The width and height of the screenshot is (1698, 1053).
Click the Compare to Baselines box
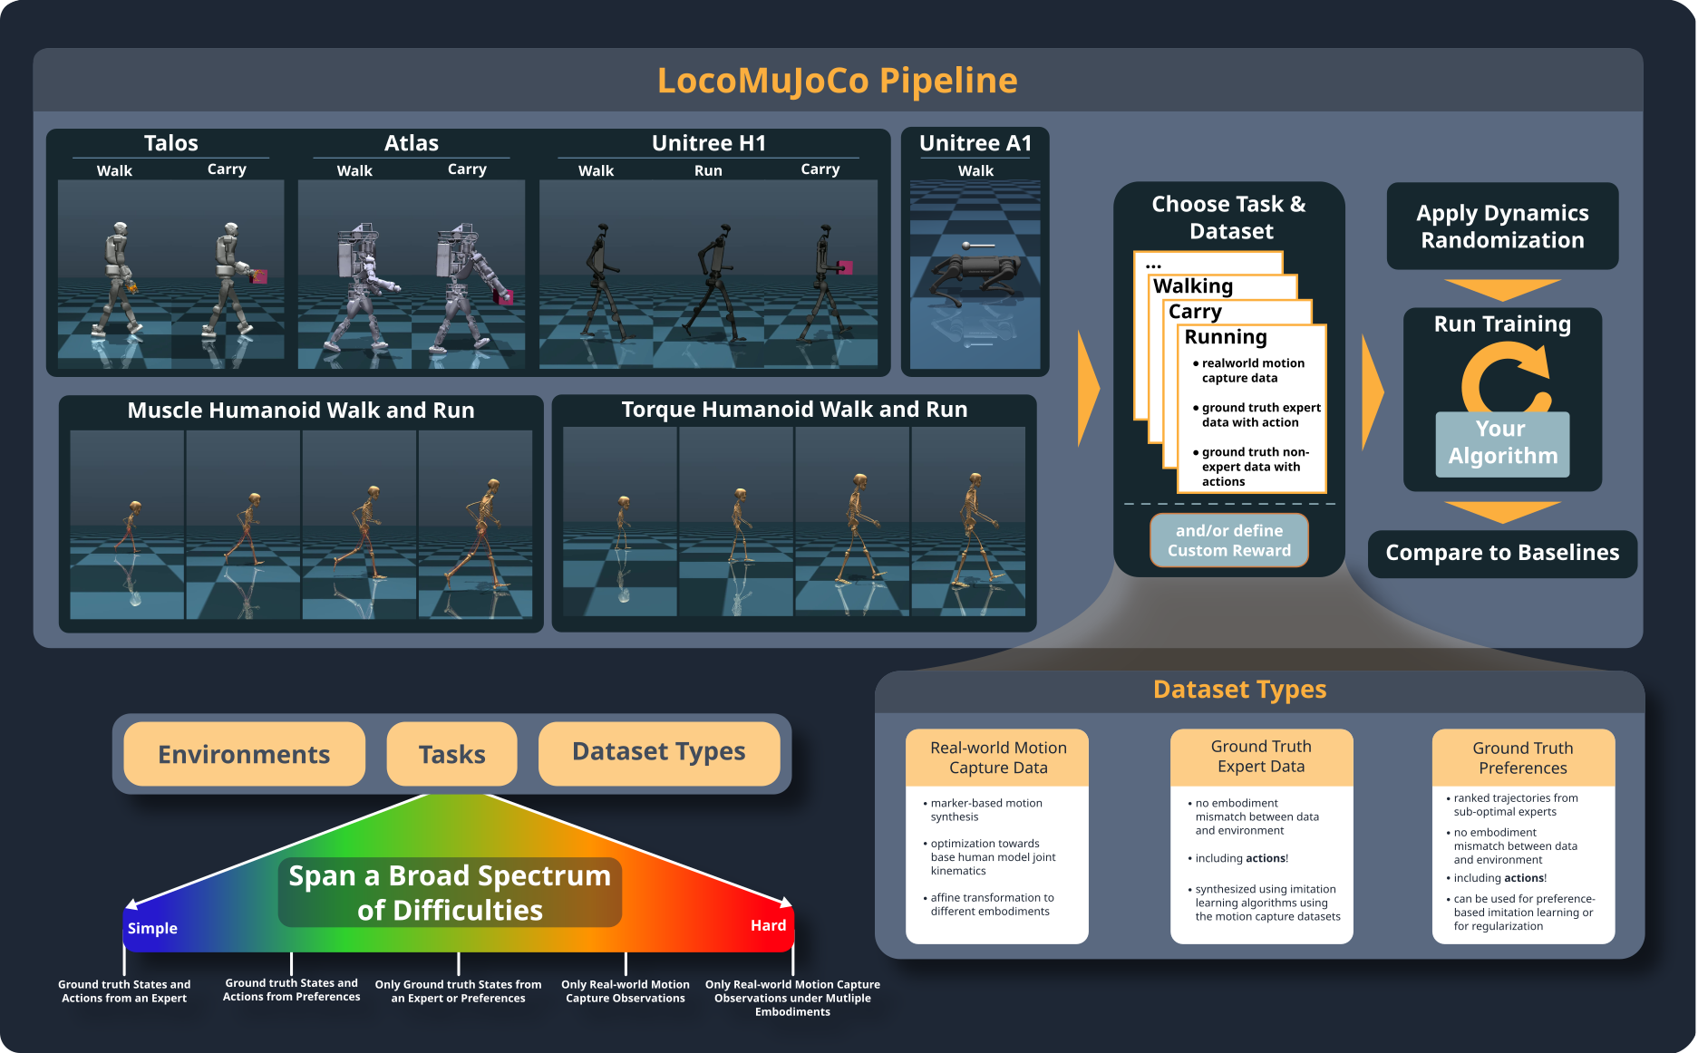tap(1502, 553)
